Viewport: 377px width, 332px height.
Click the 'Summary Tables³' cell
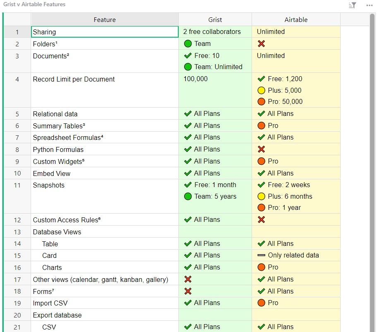pos(105,125)
